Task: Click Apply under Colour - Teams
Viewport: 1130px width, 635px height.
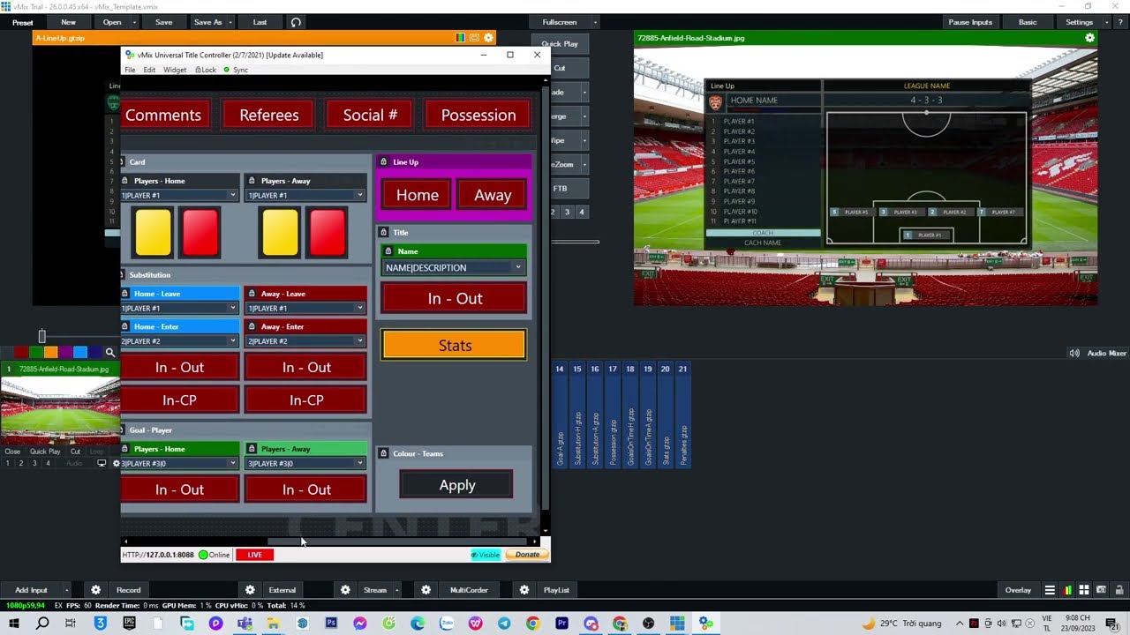Action: [456, 485]
